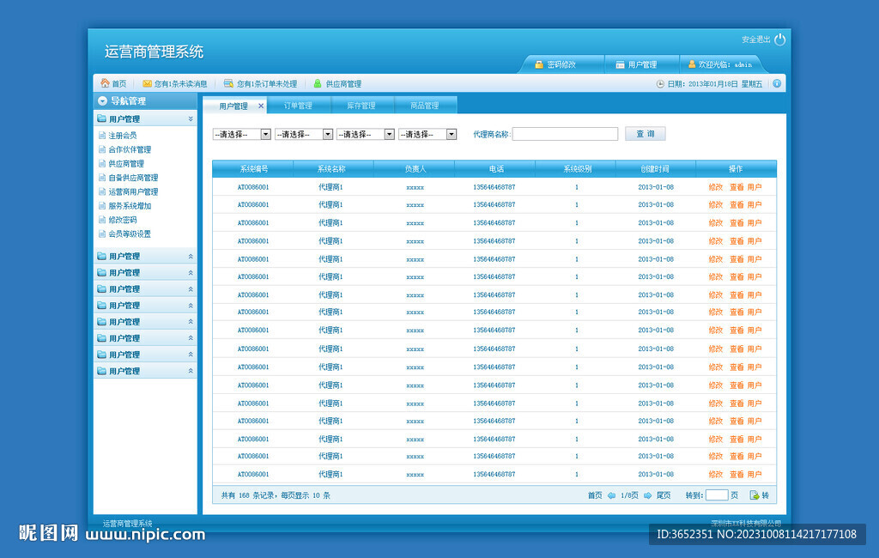This screenshot has width=879, height=558.
Task: Click the 负责人 column header
Action: point(415,169)
